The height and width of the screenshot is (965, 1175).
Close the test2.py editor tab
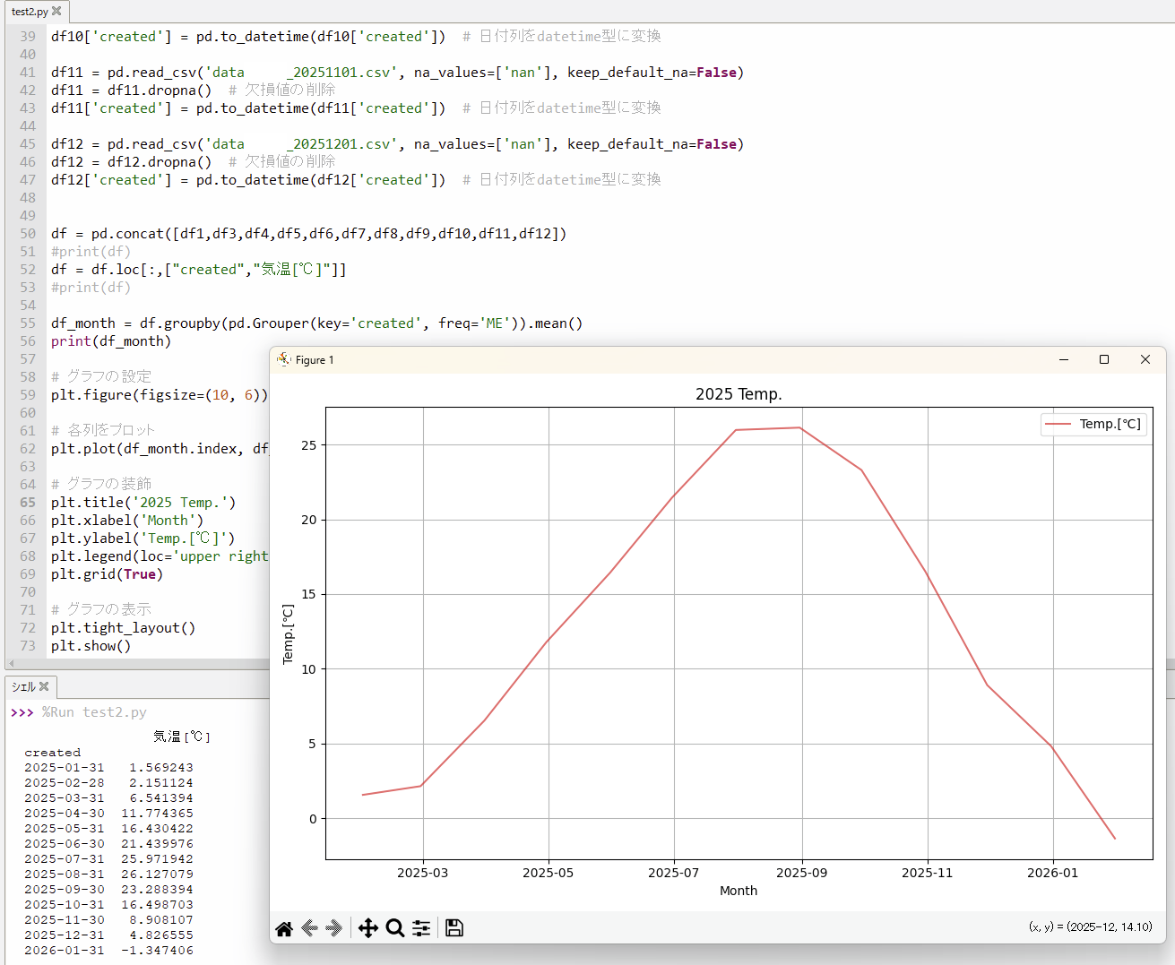[57, 11]
